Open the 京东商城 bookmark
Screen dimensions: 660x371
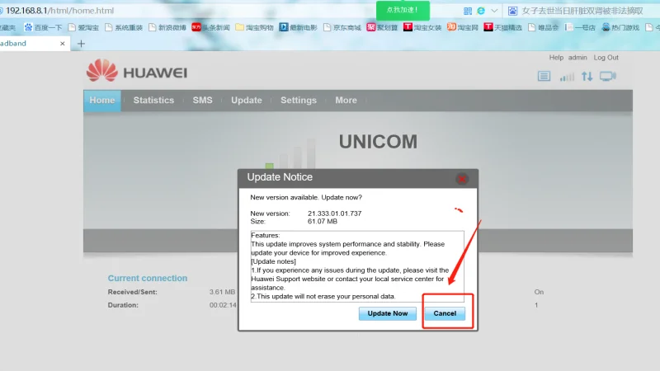(342, 27)
